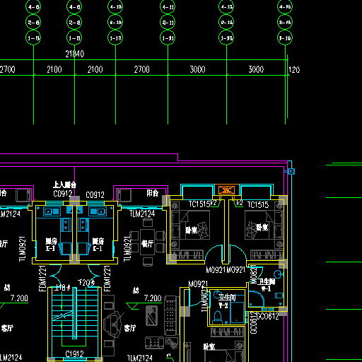
Task: Select the C1912 window label
Action: click(x=74, y=354)
